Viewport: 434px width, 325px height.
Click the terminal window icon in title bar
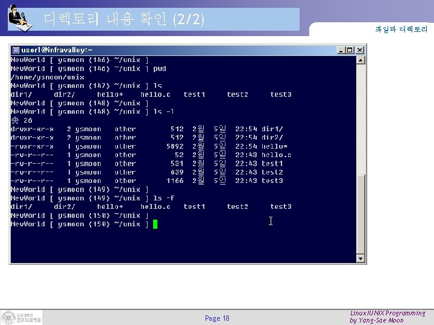pyautogui.click(x=16, y=50)
